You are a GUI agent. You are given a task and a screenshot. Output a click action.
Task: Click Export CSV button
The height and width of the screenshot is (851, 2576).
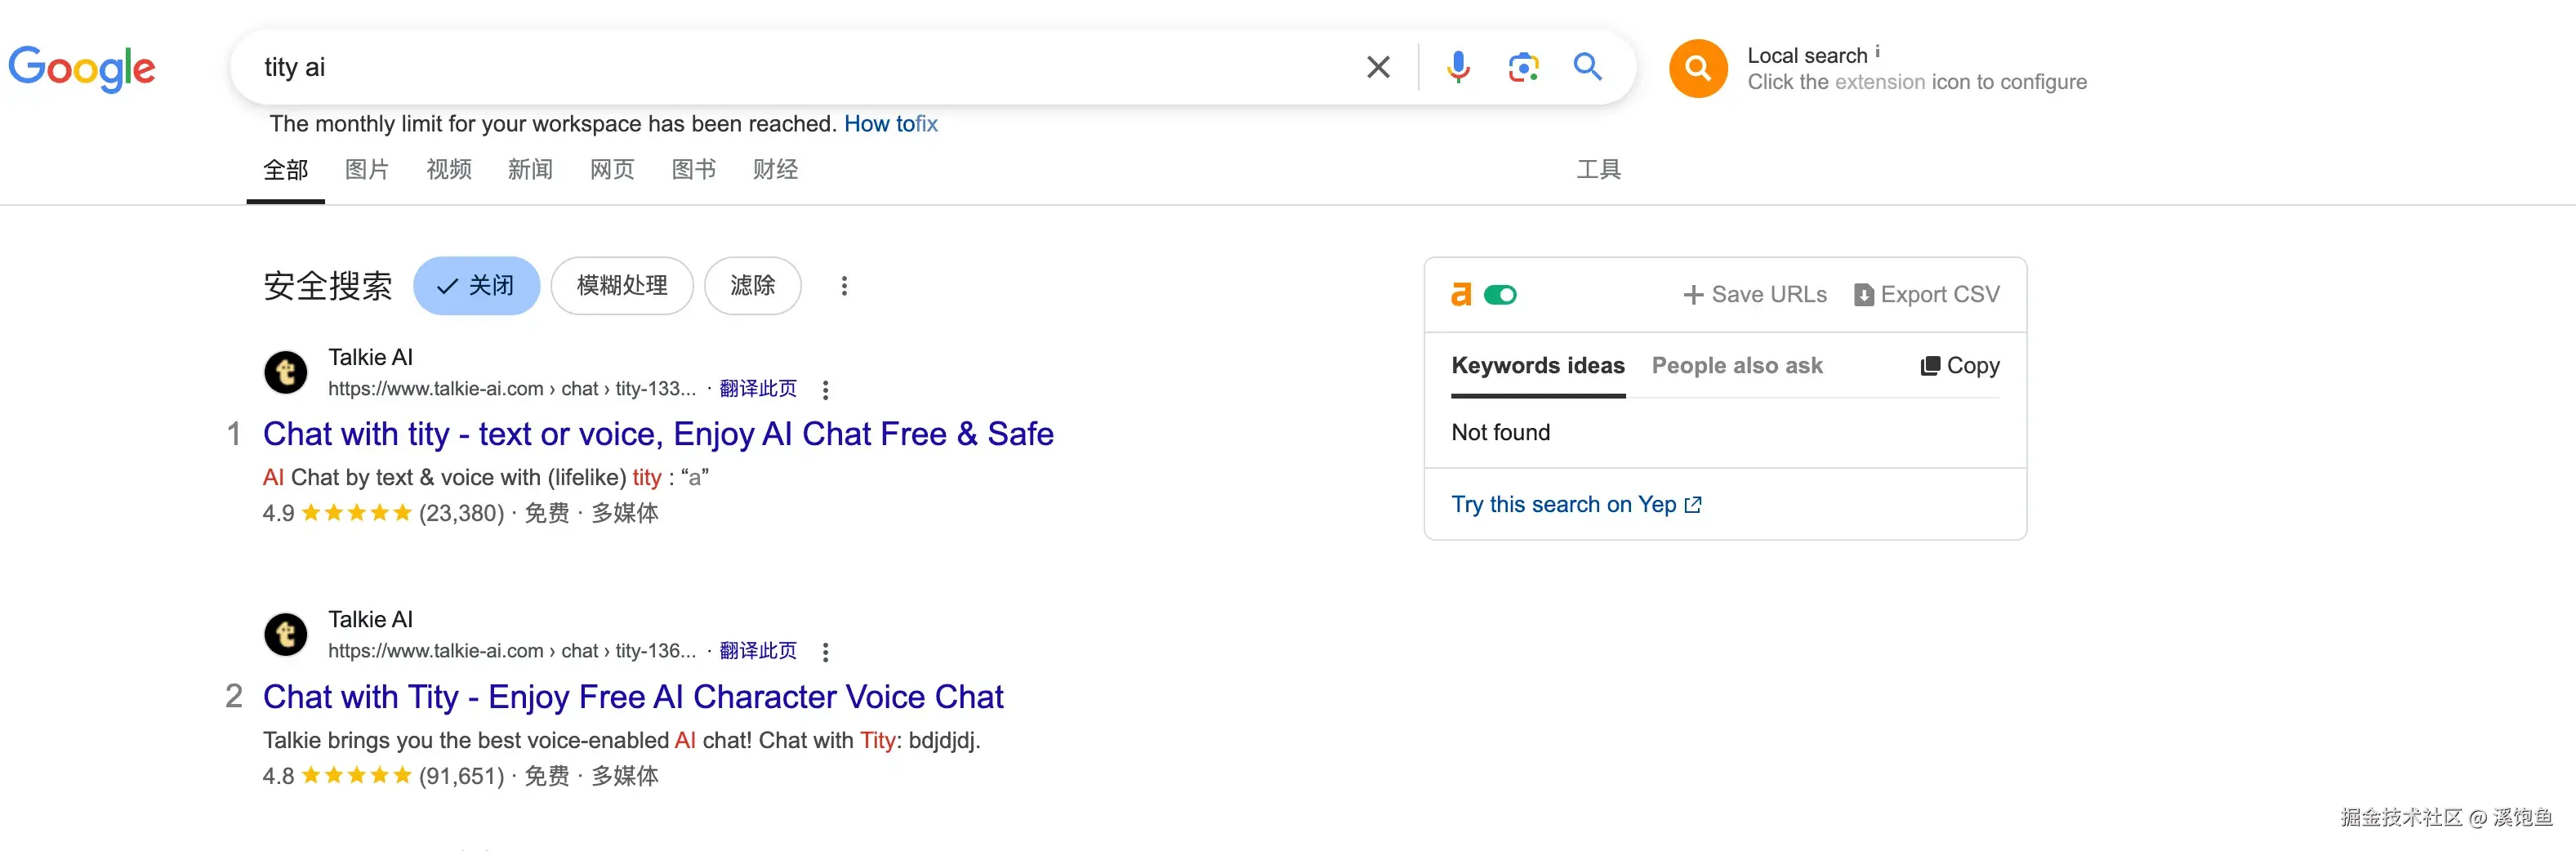[1927, 295]
